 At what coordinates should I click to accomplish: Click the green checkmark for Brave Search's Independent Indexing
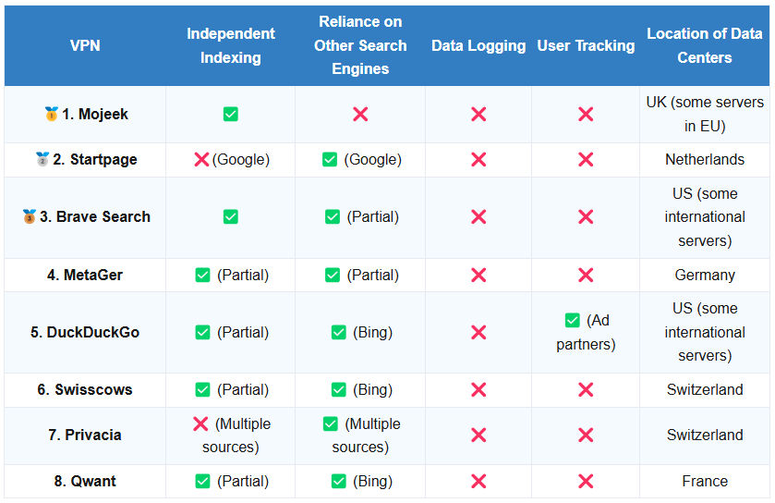pos(230,216)
